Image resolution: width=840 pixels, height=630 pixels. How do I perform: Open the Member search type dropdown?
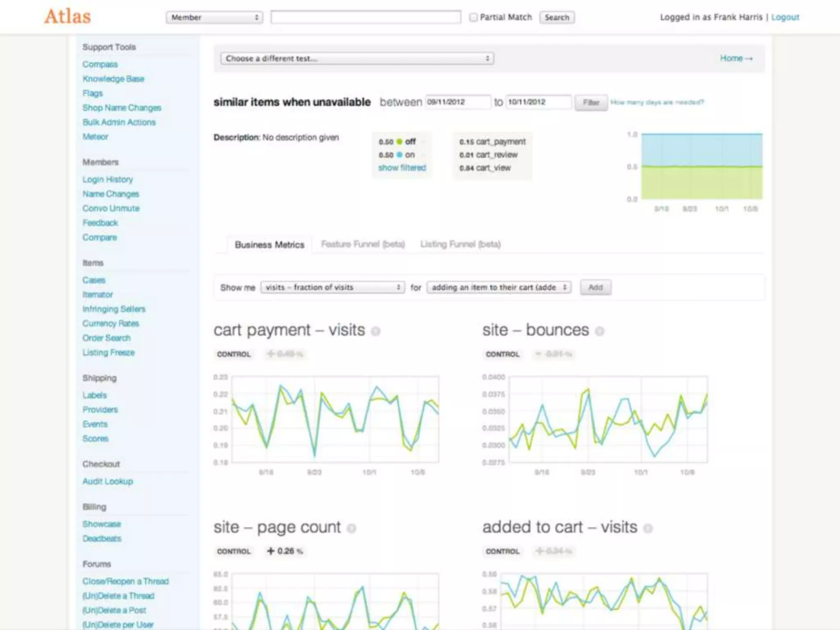[214, 17]
